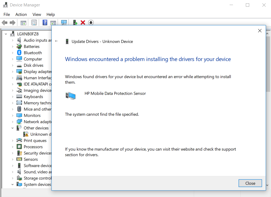Collapse the Other devices category
The image size is (271, 197).
(12, 128)
